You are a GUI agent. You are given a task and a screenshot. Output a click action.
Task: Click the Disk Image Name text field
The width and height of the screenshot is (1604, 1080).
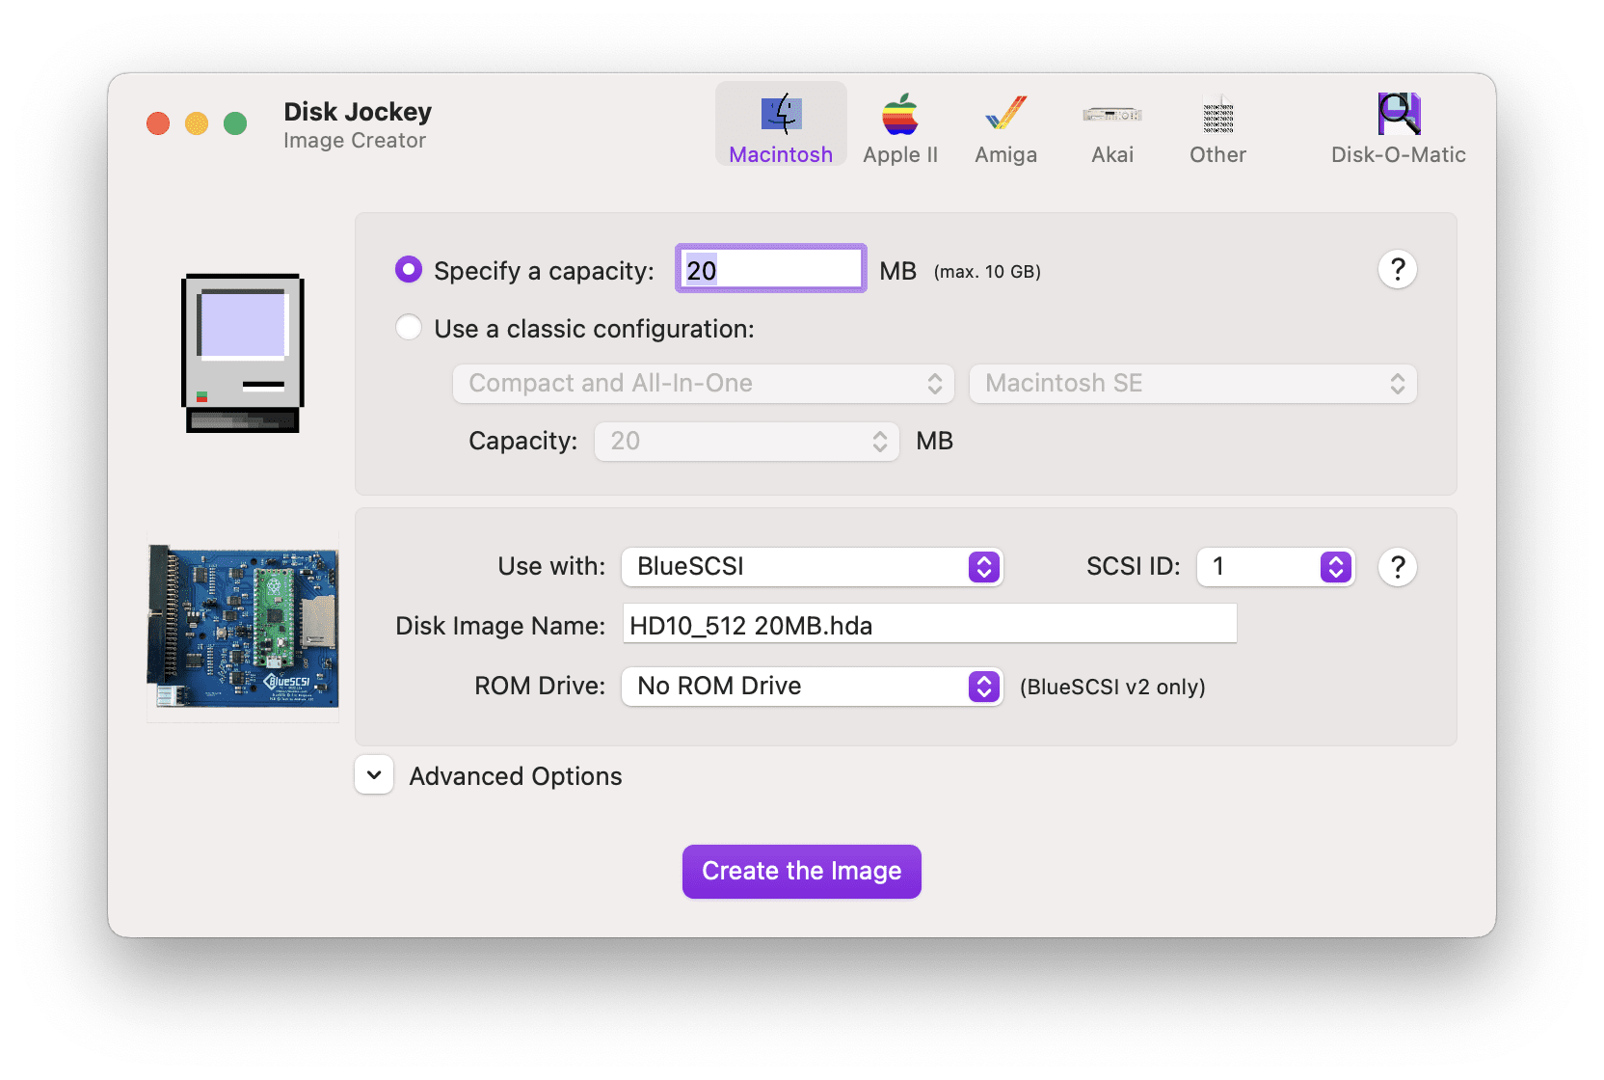pos(929,624)
